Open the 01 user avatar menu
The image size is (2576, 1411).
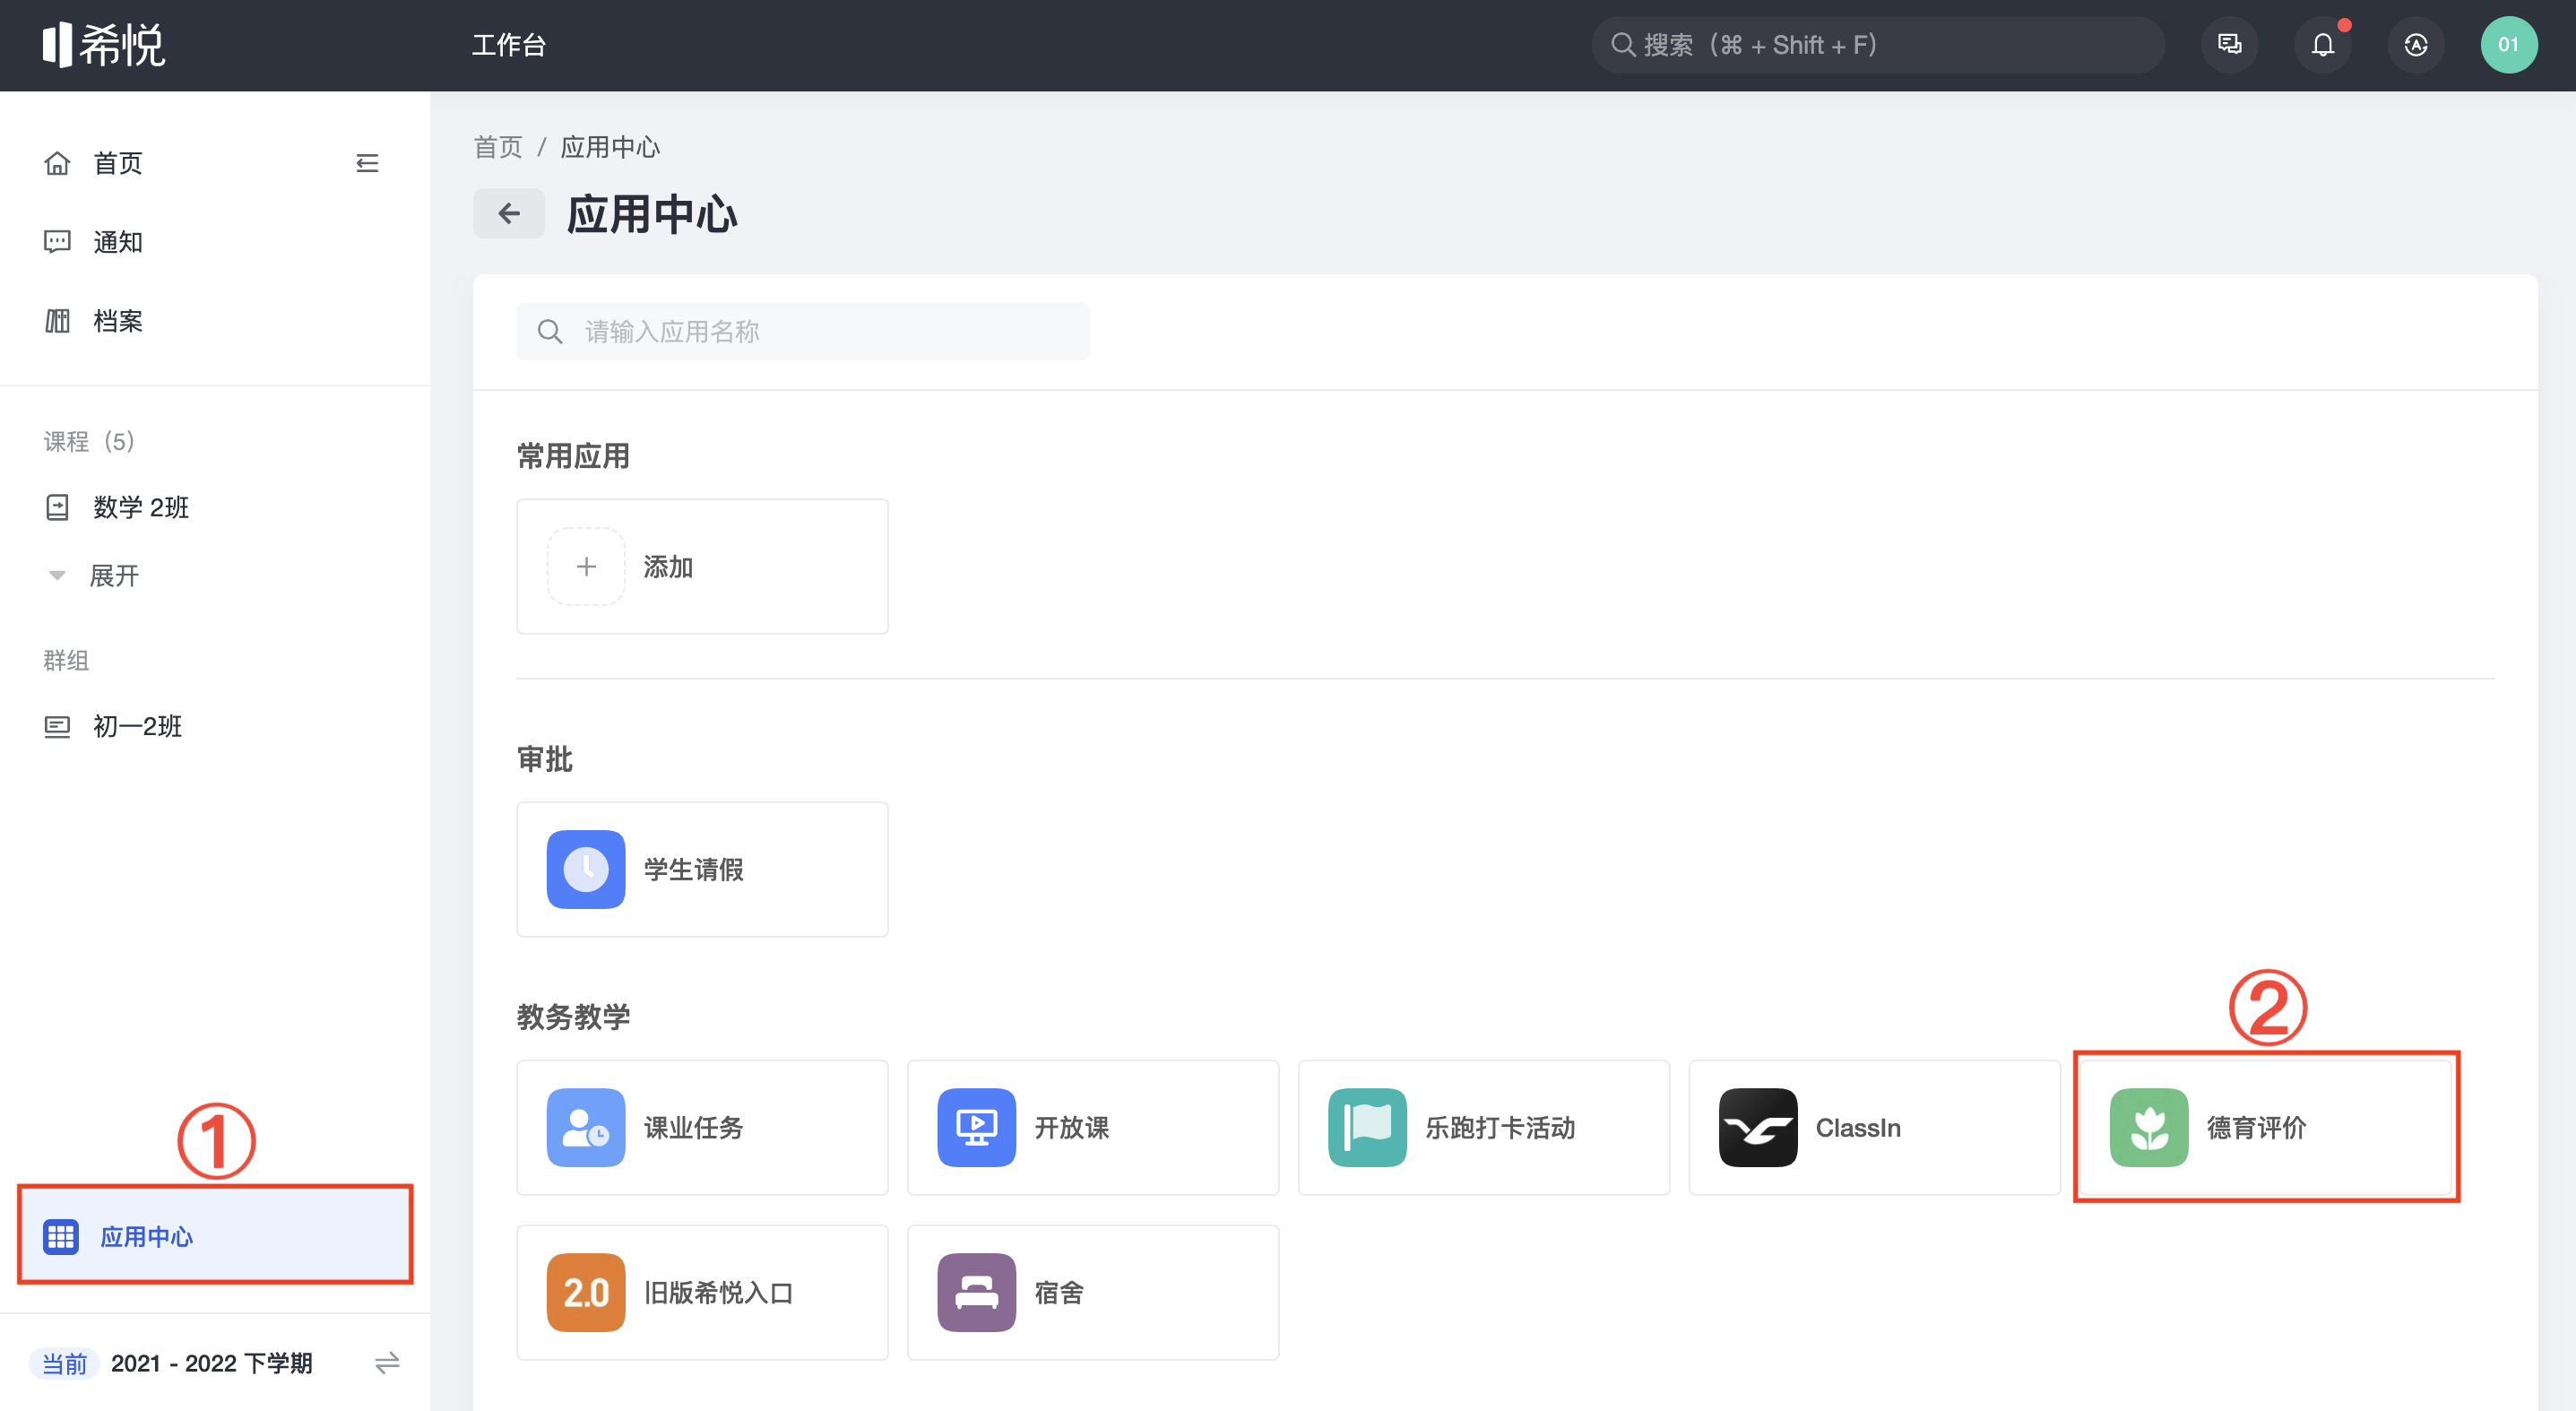click(2508, 45)
